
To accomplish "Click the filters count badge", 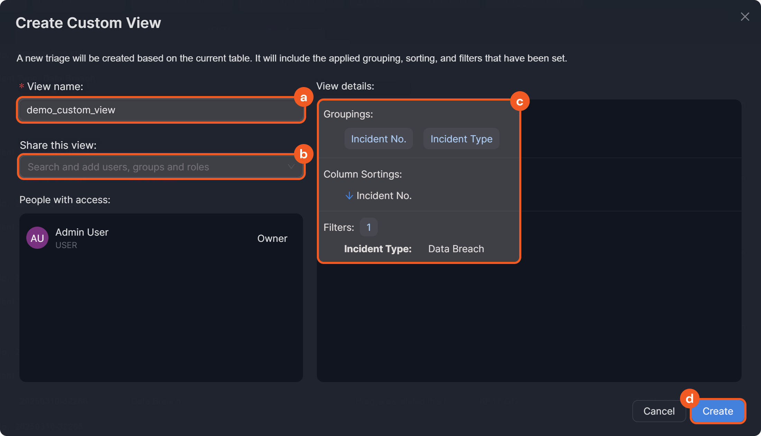I will (368, 227).
